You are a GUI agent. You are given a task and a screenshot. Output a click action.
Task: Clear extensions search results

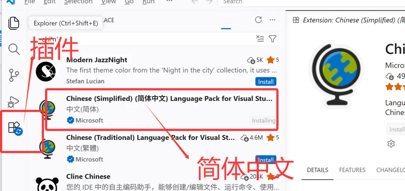(260, 38)
